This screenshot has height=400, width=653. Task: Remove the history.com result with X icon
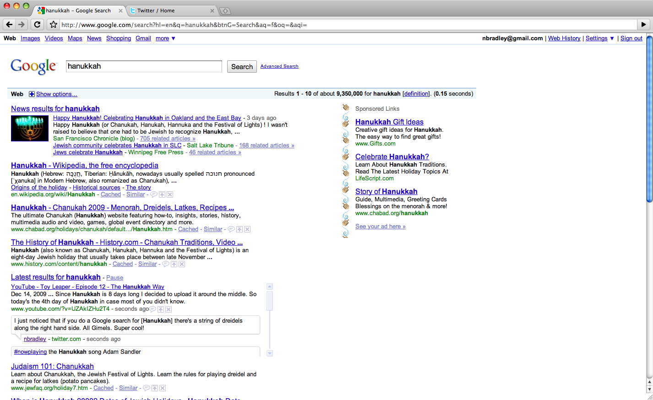click(182, 264)
